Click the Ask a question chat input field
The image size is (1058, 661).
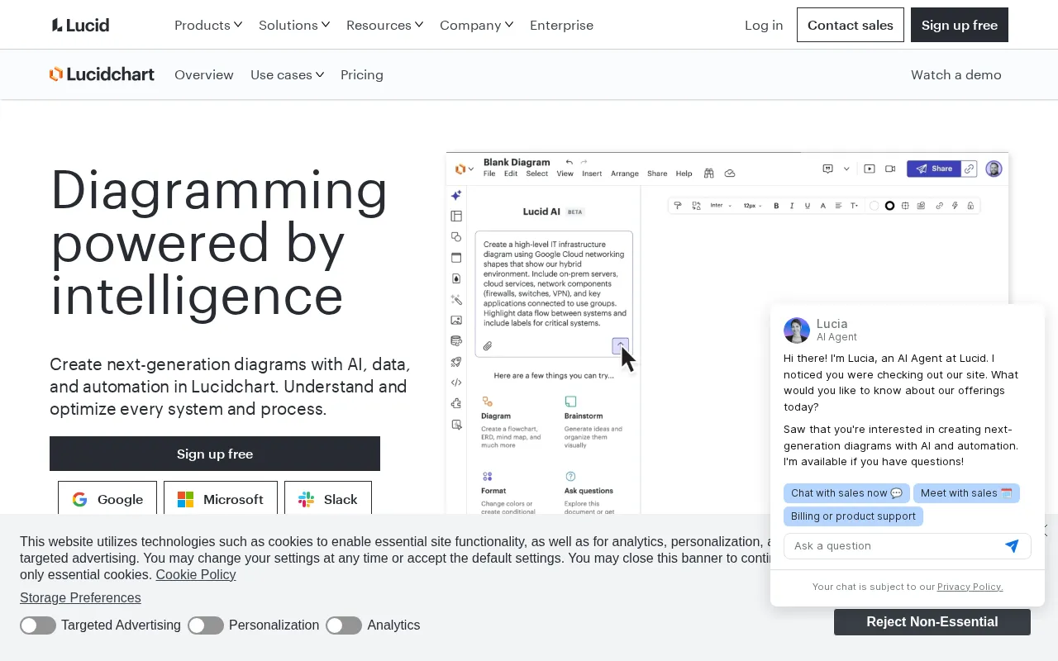tap(893, 546)
